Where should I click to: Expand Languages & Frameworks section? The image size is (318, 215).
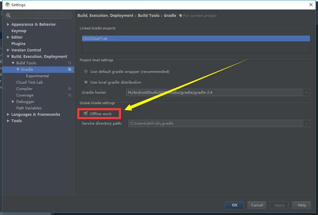tap(8, 115)
